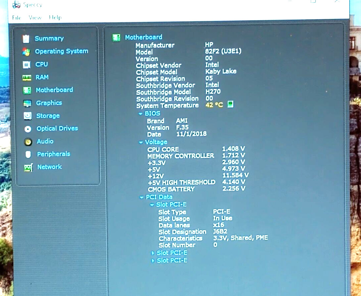
Task: Click the Motherboard header icon in main panel
Action: [x=116, y=38]
